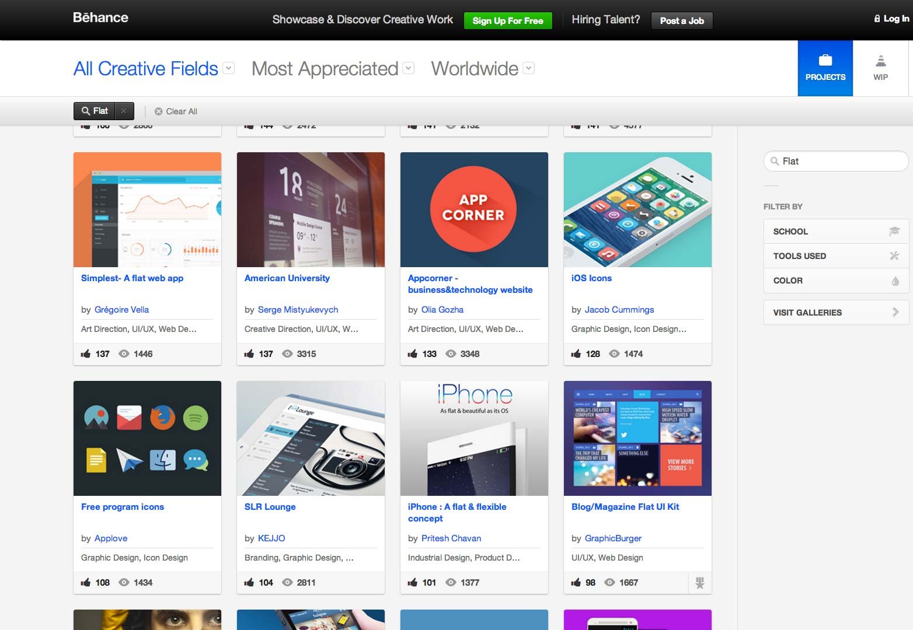Open the Appcorner business&technology website title
This screenshot has height=630, width=913.
pyautogui.click(x=470, y=284)
